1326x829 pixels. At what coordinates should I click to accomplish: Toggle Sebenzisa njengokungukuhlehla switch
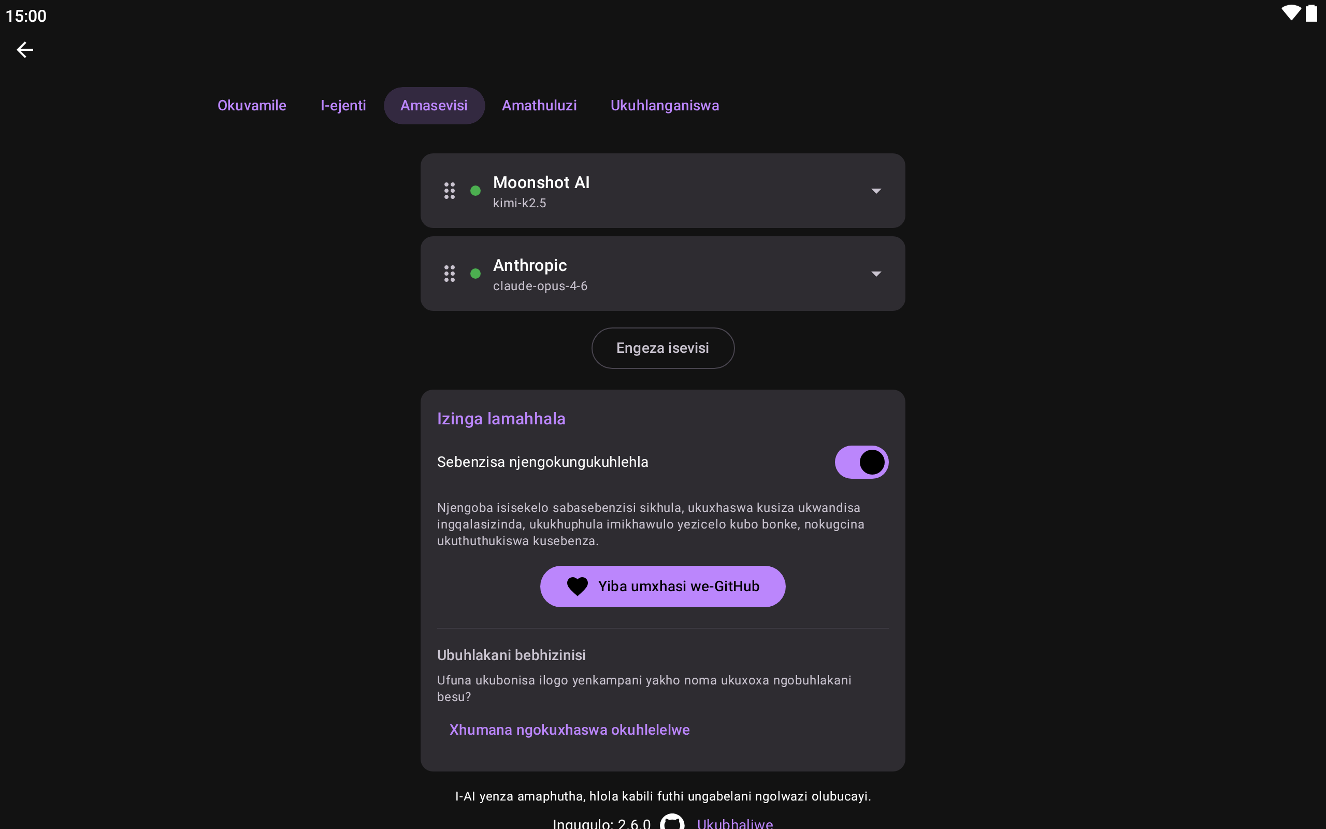coord(861,462)
